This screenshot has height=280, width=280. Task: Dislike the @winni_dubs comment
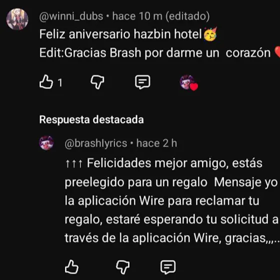pos(97,82)
